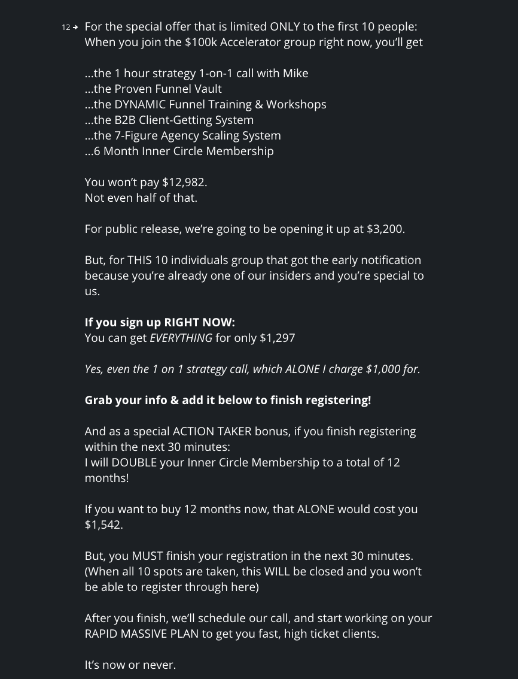Click the "B2B Client-Getting System" line
518x679 pixels.
click(x=169, y=120)
